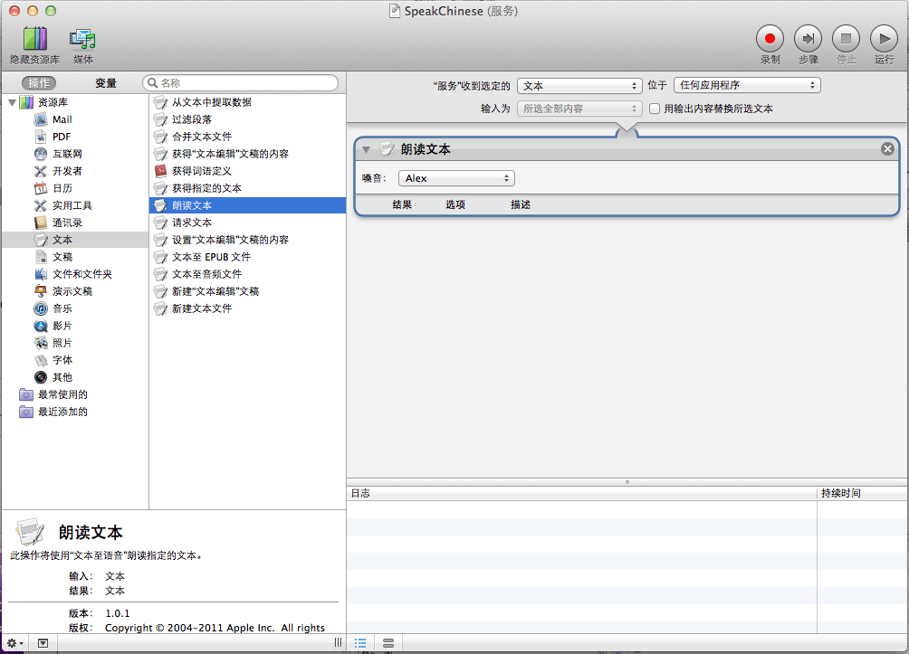
Task: Open the gear action menu
Action: (14, 643)
